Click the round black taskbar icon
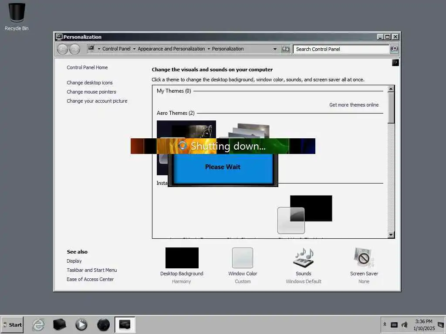446x334 pixels. pos(103,324)
